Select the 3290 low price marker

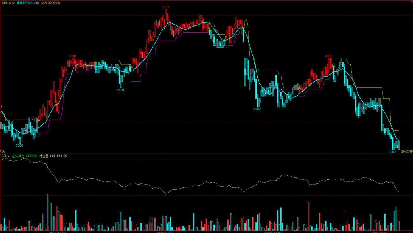coord(19,145)
